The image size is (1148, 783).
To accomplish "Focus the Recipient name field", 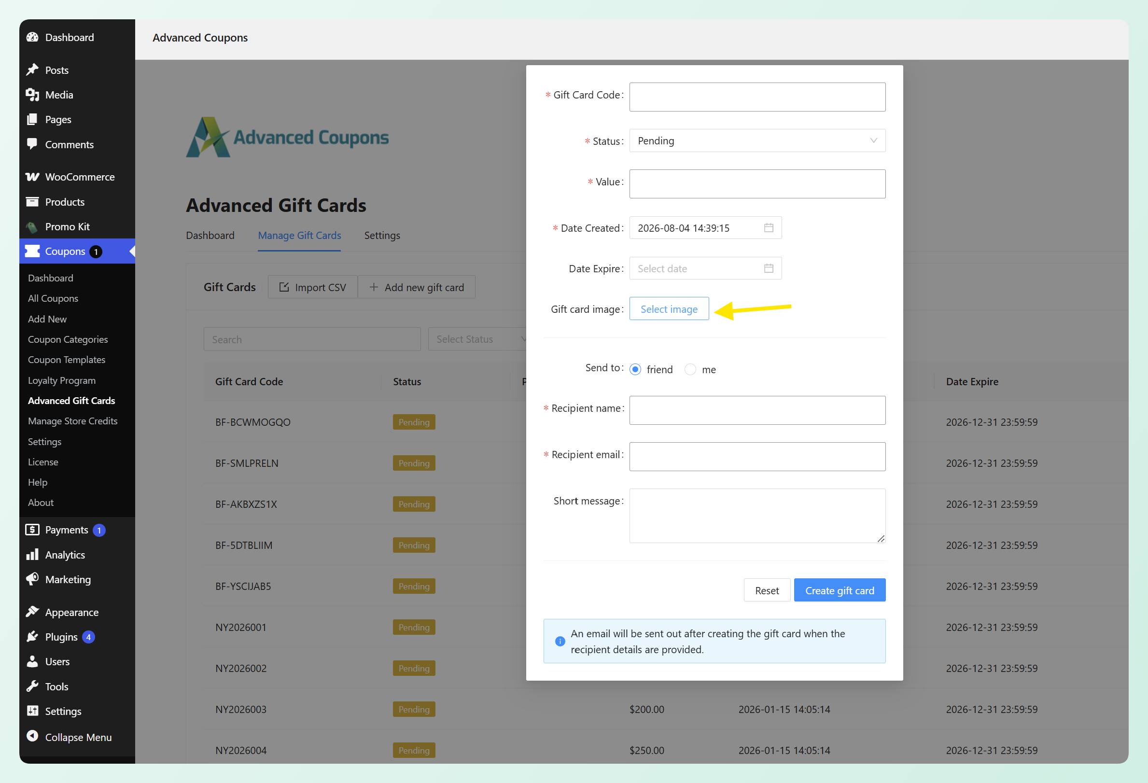I will [x=757, y=410].
